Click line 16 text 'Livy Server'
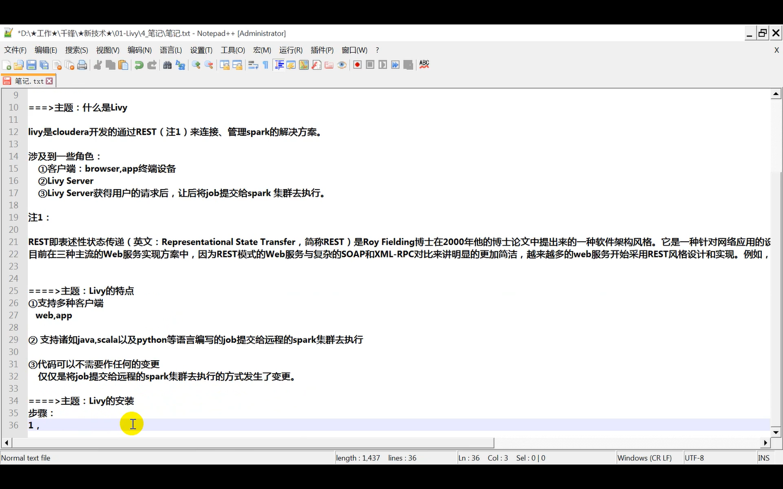Viewport: 783px width, 489px height. 70,181
